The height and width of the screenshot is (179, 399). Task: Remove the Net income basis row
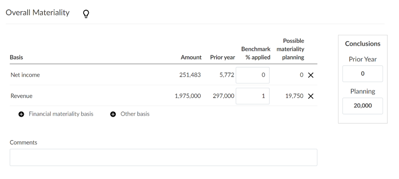310,75
